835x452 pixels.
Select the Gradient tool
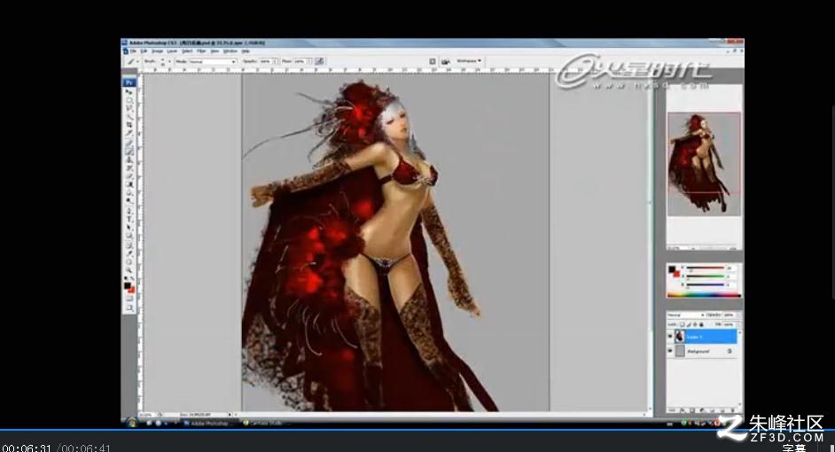click(129, 184)
